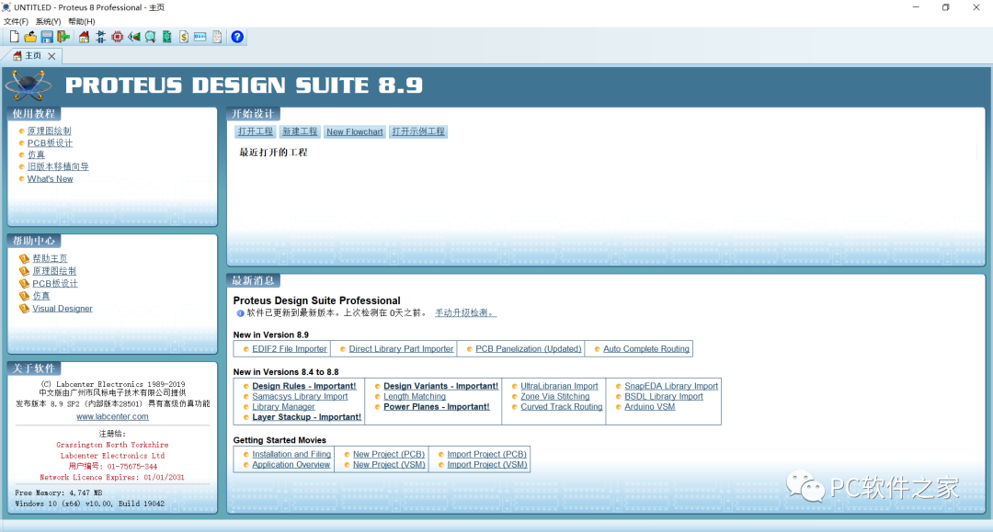Click the book icon beside 帮助主页
Image resolution: width=993 pixels, height=532 pixels.
coord(24,258)
